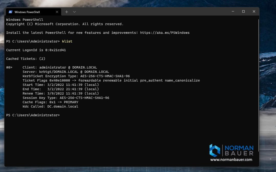276x172 pixels.
Task: Click the Renew Time 3/9/2022 line
Action: click(61, 94)
